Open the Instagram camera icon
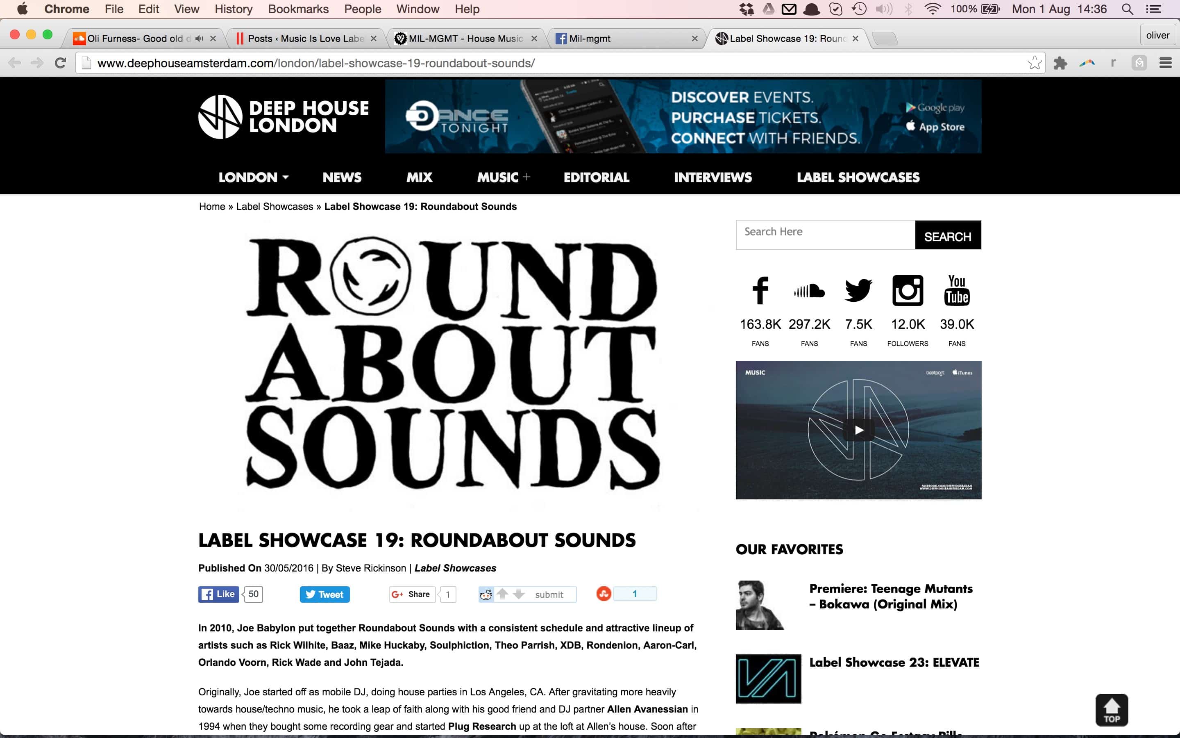This screenshot has width=1180, height=738. pos(908,290)
